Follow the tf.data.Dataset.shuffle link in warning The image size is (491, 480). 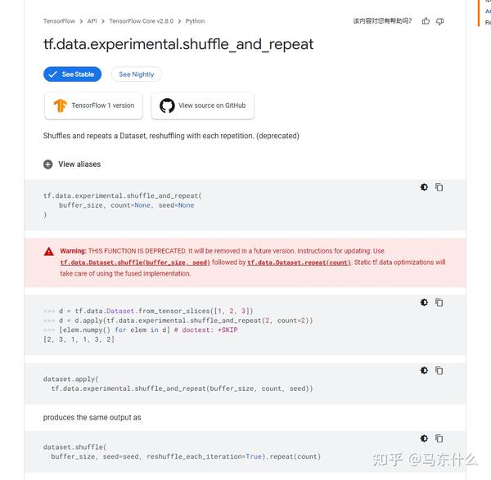click(135, 262)
